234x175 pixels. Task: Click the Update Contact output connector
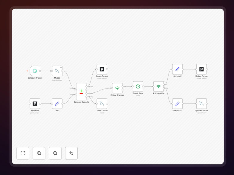click(x=207, y=104)
